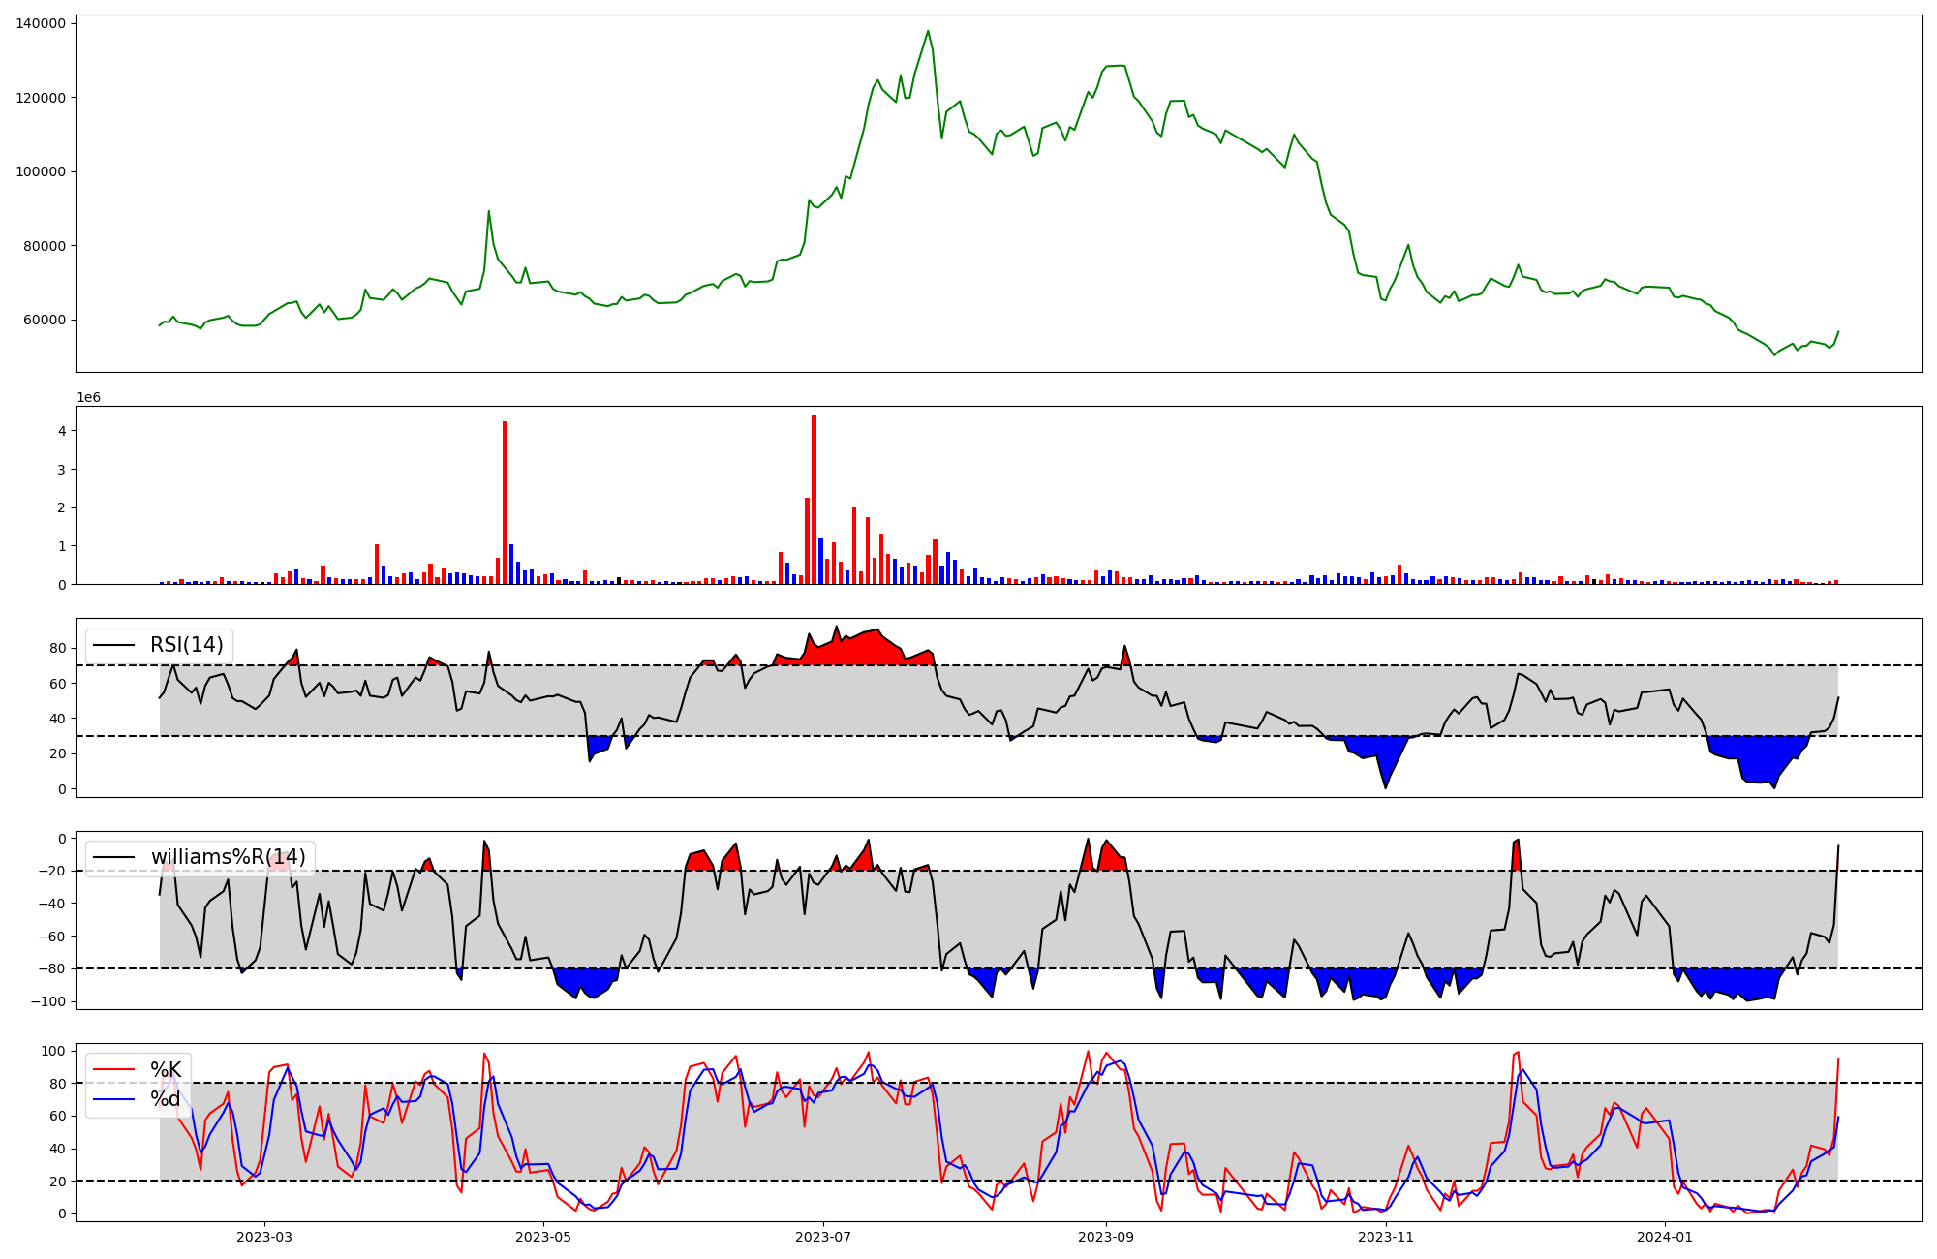
Task: Click the 2023-09 date tick label
Action: tap(1106, 1237)
